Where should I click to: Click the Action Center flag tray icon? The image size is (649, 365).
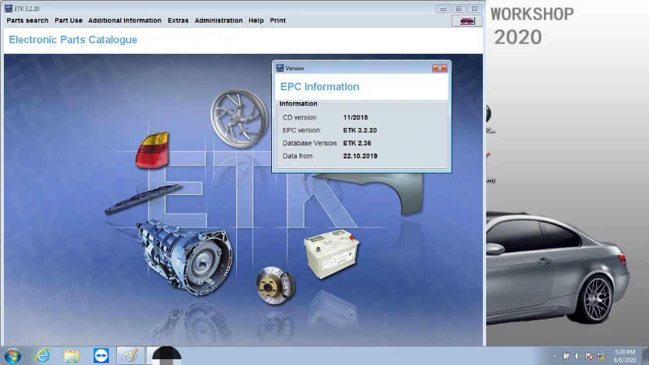pyautogui.click(x=589, y=356)
